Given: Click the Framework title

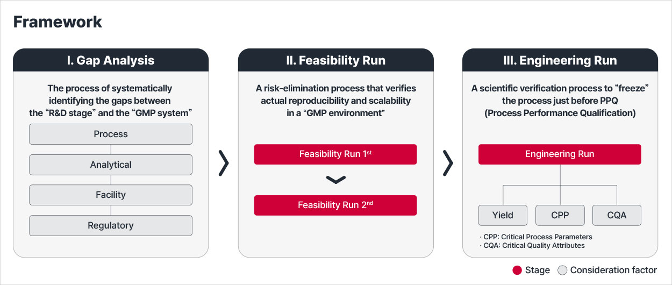Looking at the screenshot, I should 58,22.
